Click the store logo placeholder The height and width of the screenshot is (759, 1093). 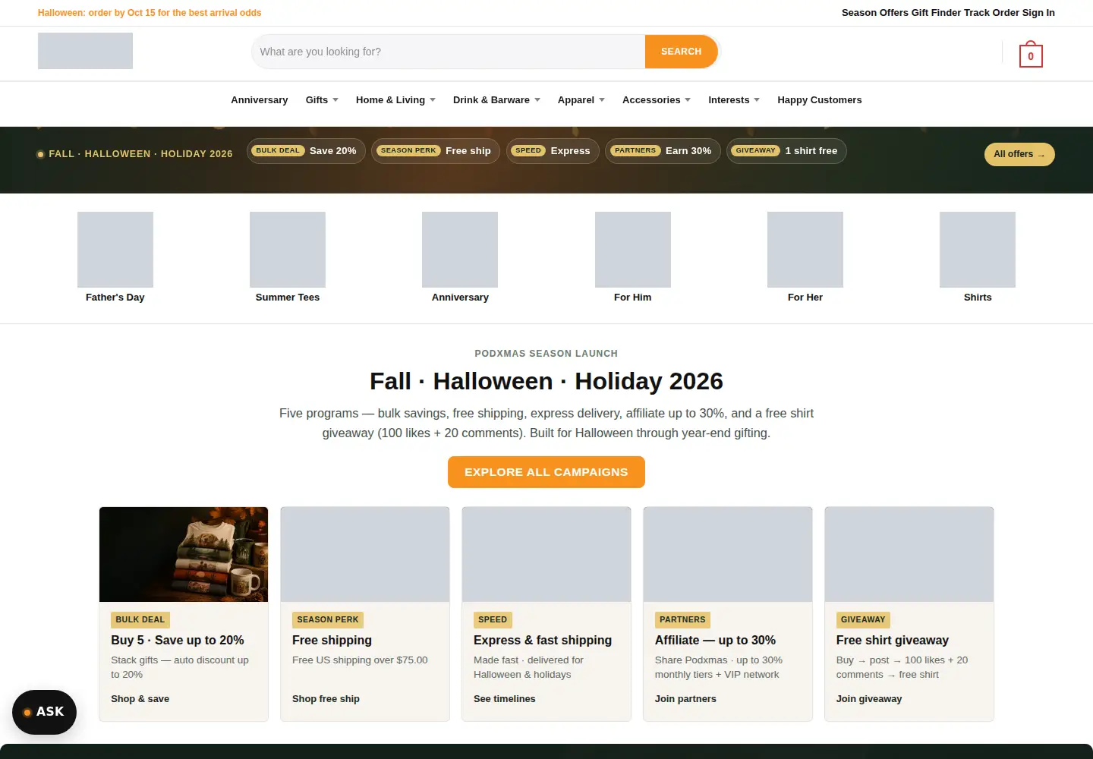click(85, 51)
